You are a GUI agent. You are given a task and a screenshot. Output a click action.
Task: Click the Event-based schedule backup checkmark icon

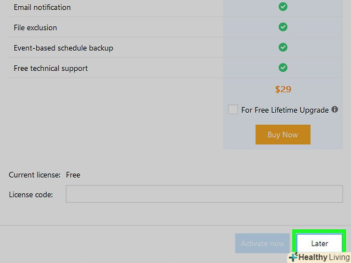click(283, 48)
